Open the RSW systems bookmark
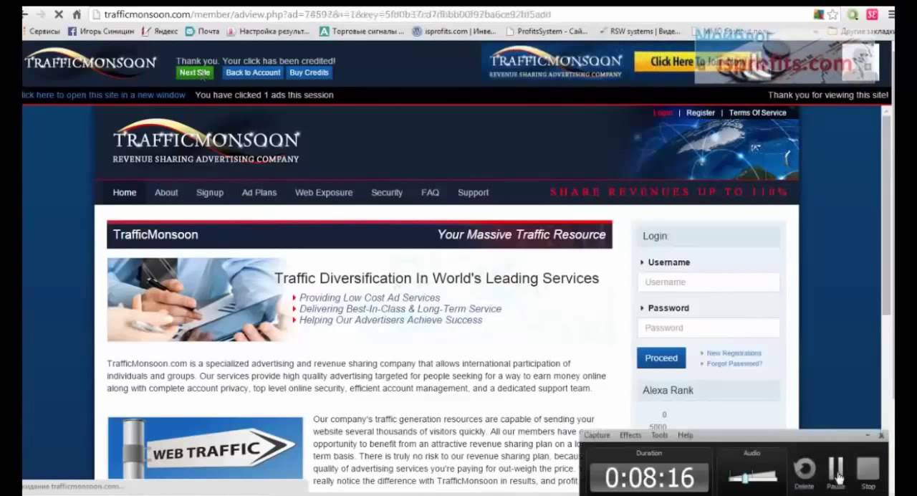The width and height of the screenshot is (917, 496). tap(639, 32)
